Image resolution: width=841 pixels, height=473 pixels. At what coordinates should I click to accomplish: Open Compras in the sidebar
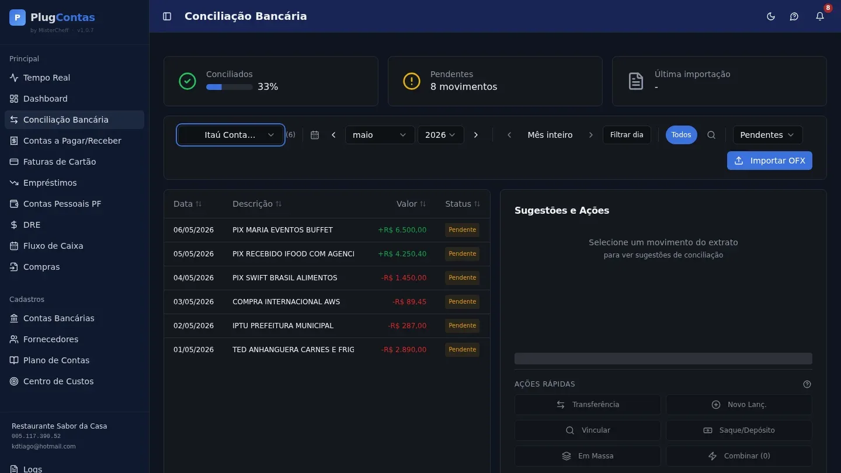pos(74,267)
